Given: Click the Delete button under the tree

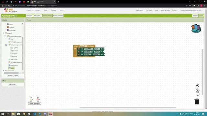Looking at the screenshot, I should 16,76.
